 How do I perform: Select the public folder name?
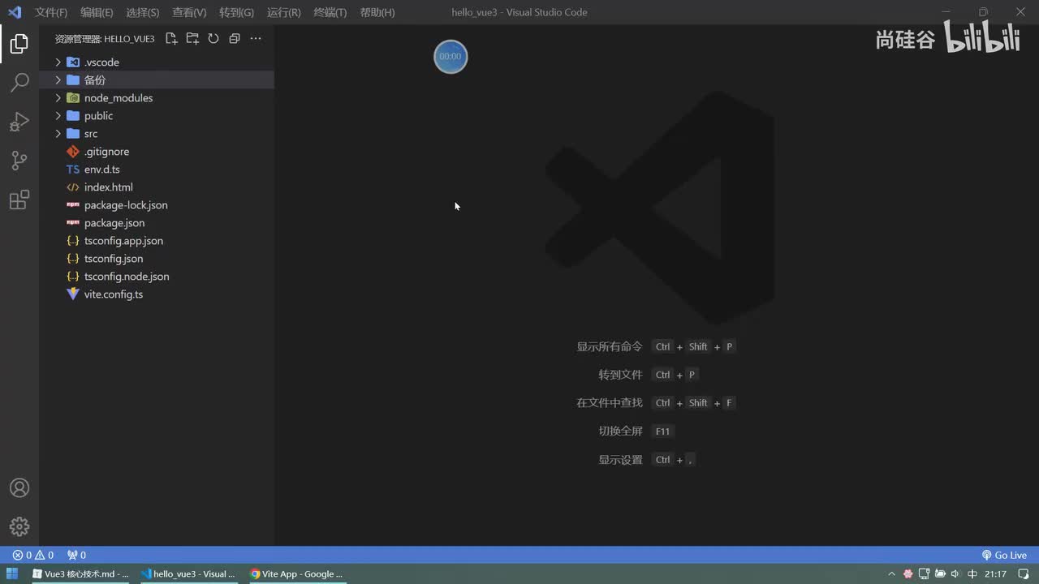(98, 116)
